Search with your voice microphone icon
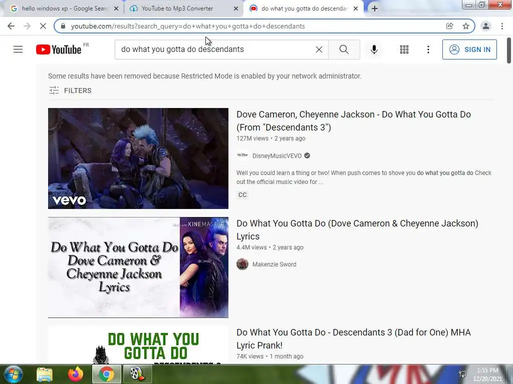This screenshot has width=513, height=384. [374, 49]
